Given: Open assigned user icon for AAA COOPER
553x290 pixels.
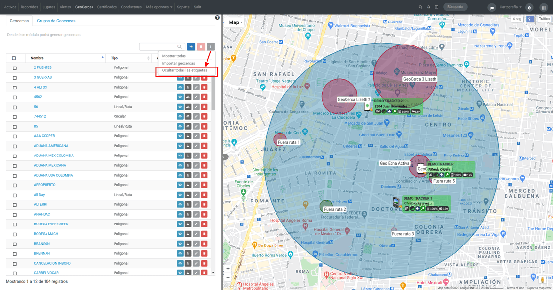Looking at the screenshot, I should tap(188, 136).
